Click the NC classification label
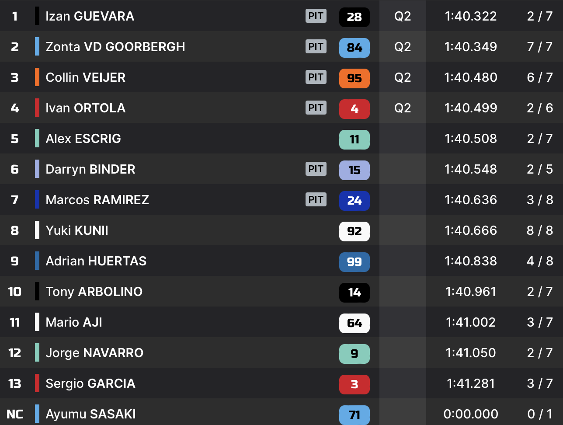This screenshot has width=563, height=425. coord(15,414)
